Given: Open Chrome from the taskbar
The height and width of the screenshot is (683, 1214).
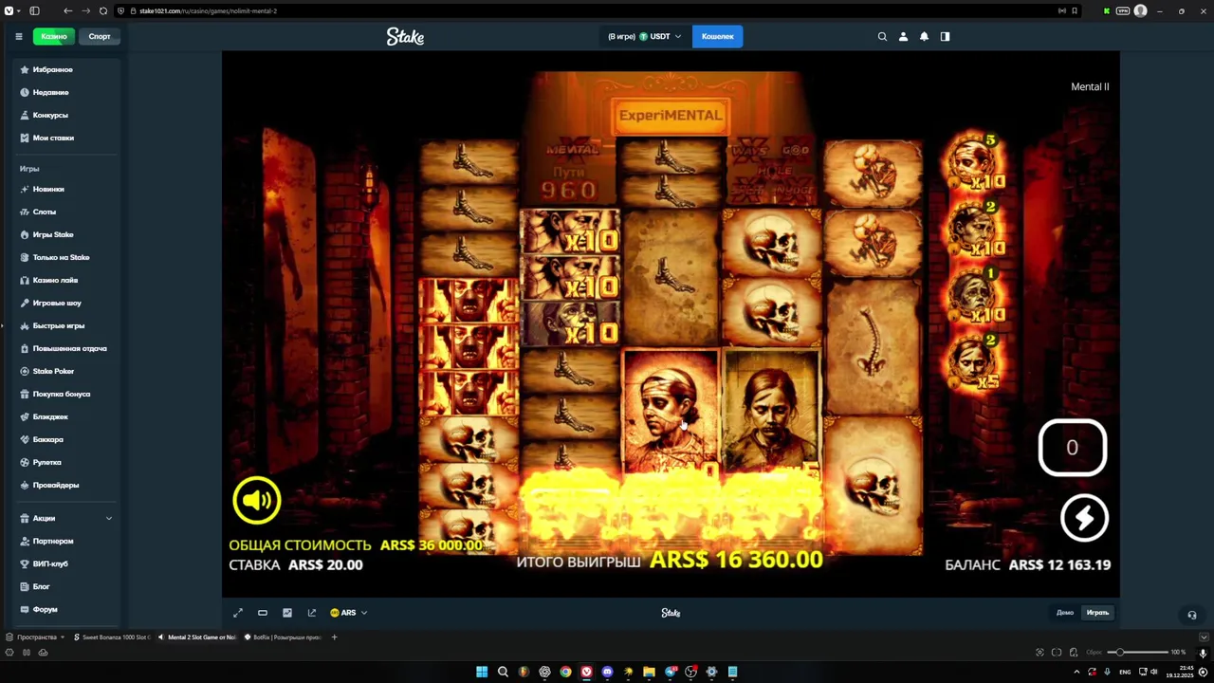Looking at the screenshot, I should tap(565, 672).
